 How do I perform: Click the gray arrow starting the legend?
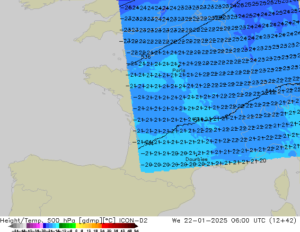coord(11,226)
